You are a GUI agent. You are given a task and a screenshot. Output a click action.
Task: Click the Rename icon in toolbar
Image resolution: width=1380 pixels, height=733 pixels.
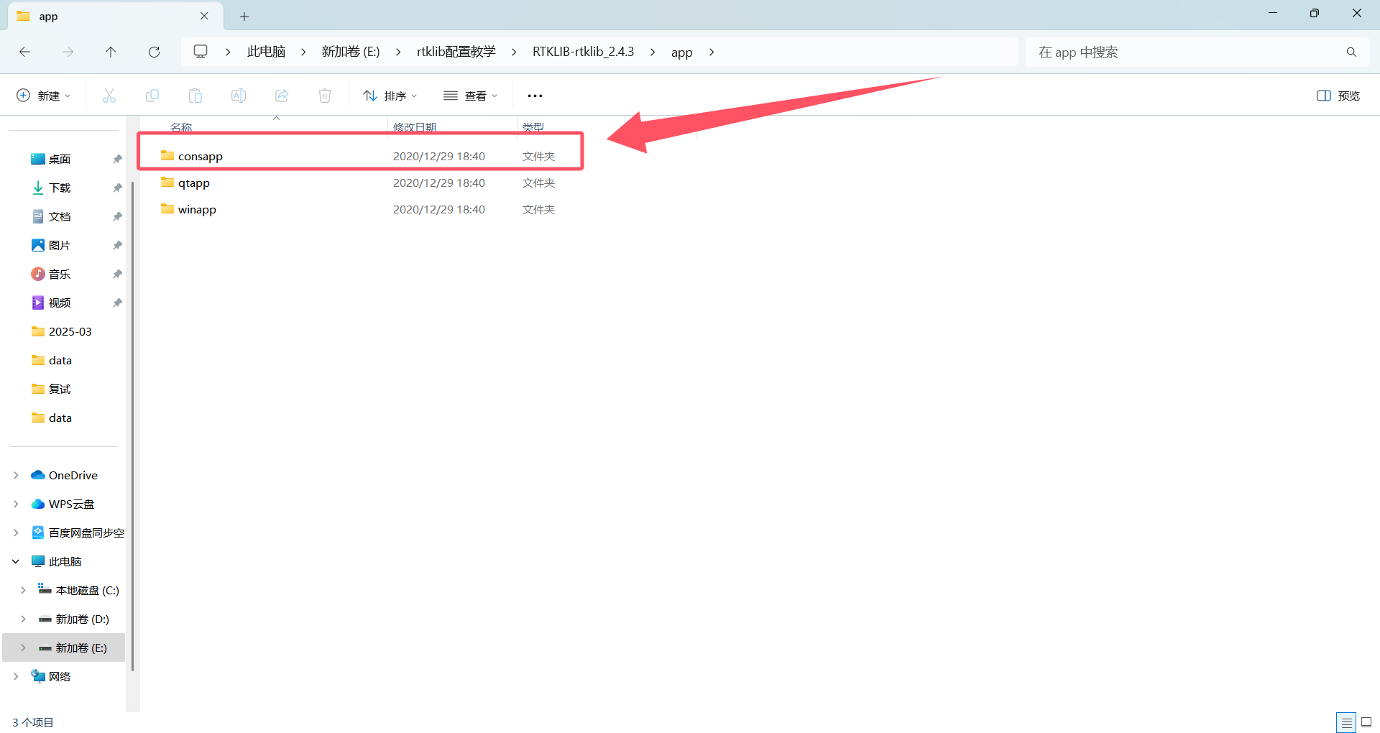(x=238, y=95)
